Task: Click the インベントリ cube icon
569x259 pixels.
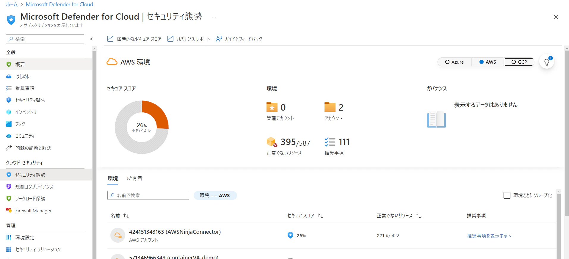Action: click(9, 112)
